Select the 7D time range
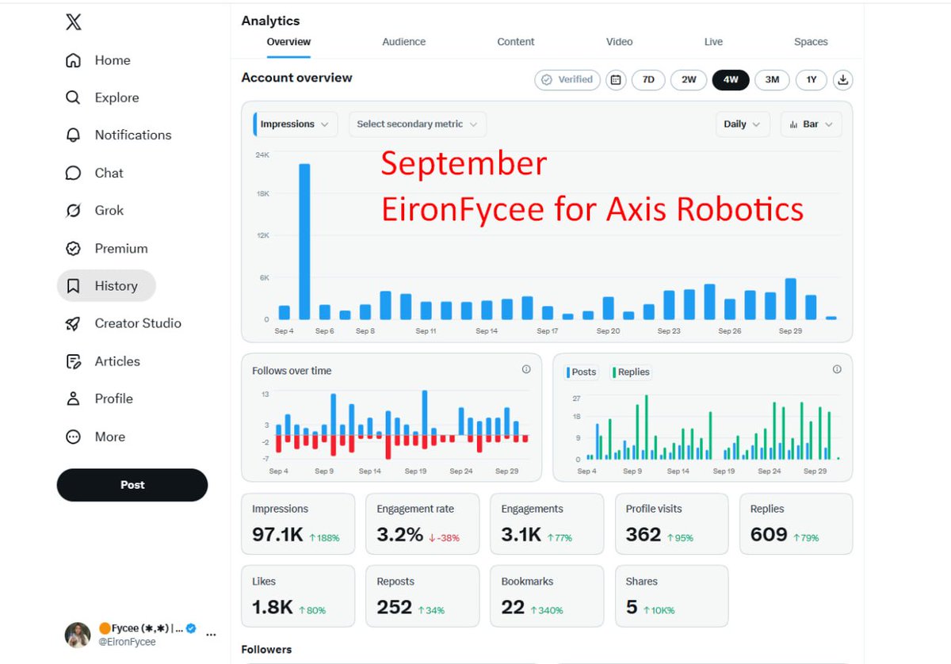Viewport: 951px width, 664px height. click(648, 80)
